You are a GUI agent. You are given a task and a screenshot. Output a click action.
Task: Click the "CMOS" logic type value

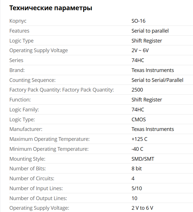[139, 120]
